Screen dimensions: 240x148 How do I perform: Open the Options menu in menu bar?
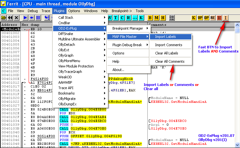point(74,11)
